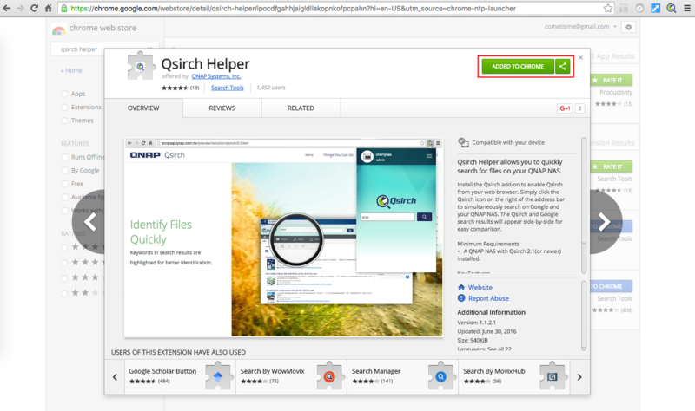
Task: Click Google Scholar Button extension icon
Action: pos(218,376)
